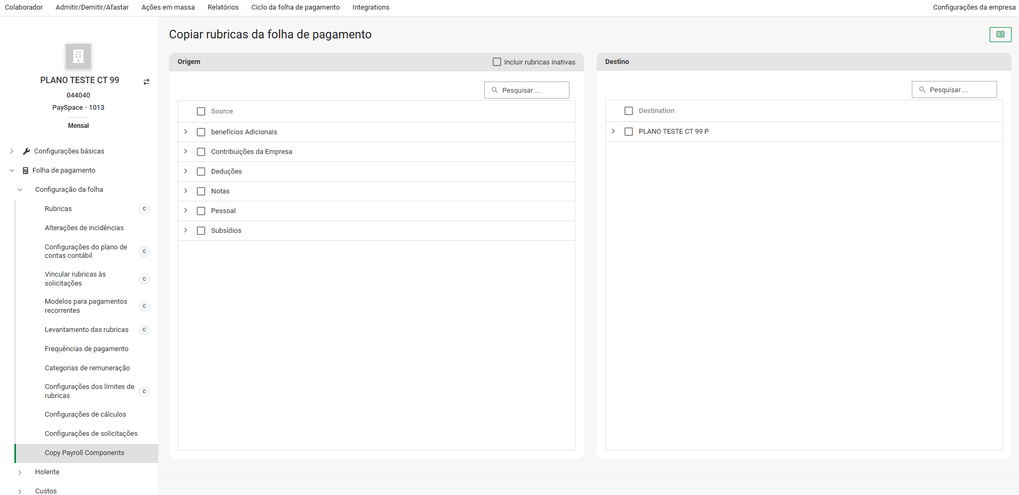Go to Configurações de cálculos

pyautogui.click(x=85, y=415)
